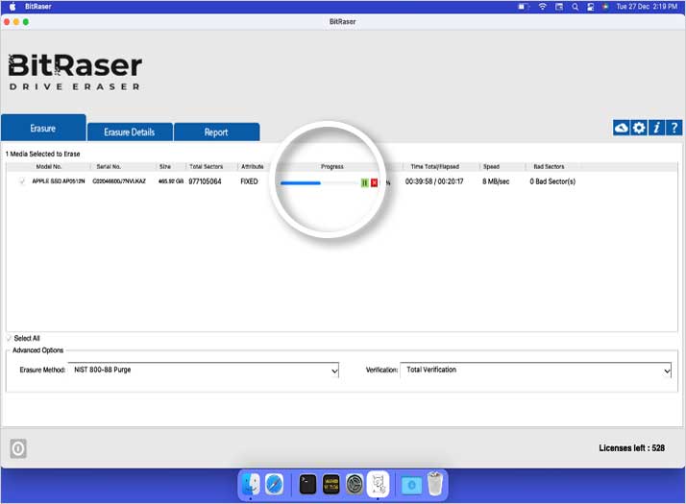This screenshot has height=504, width=686.
Task: Open Siri icon in menu bar
Action: click(x=605, y=7)
